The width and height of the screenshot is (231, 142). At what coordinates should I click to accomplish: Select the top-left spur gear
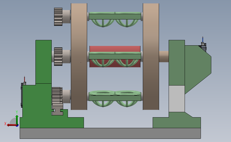click(x=58, y=17)
